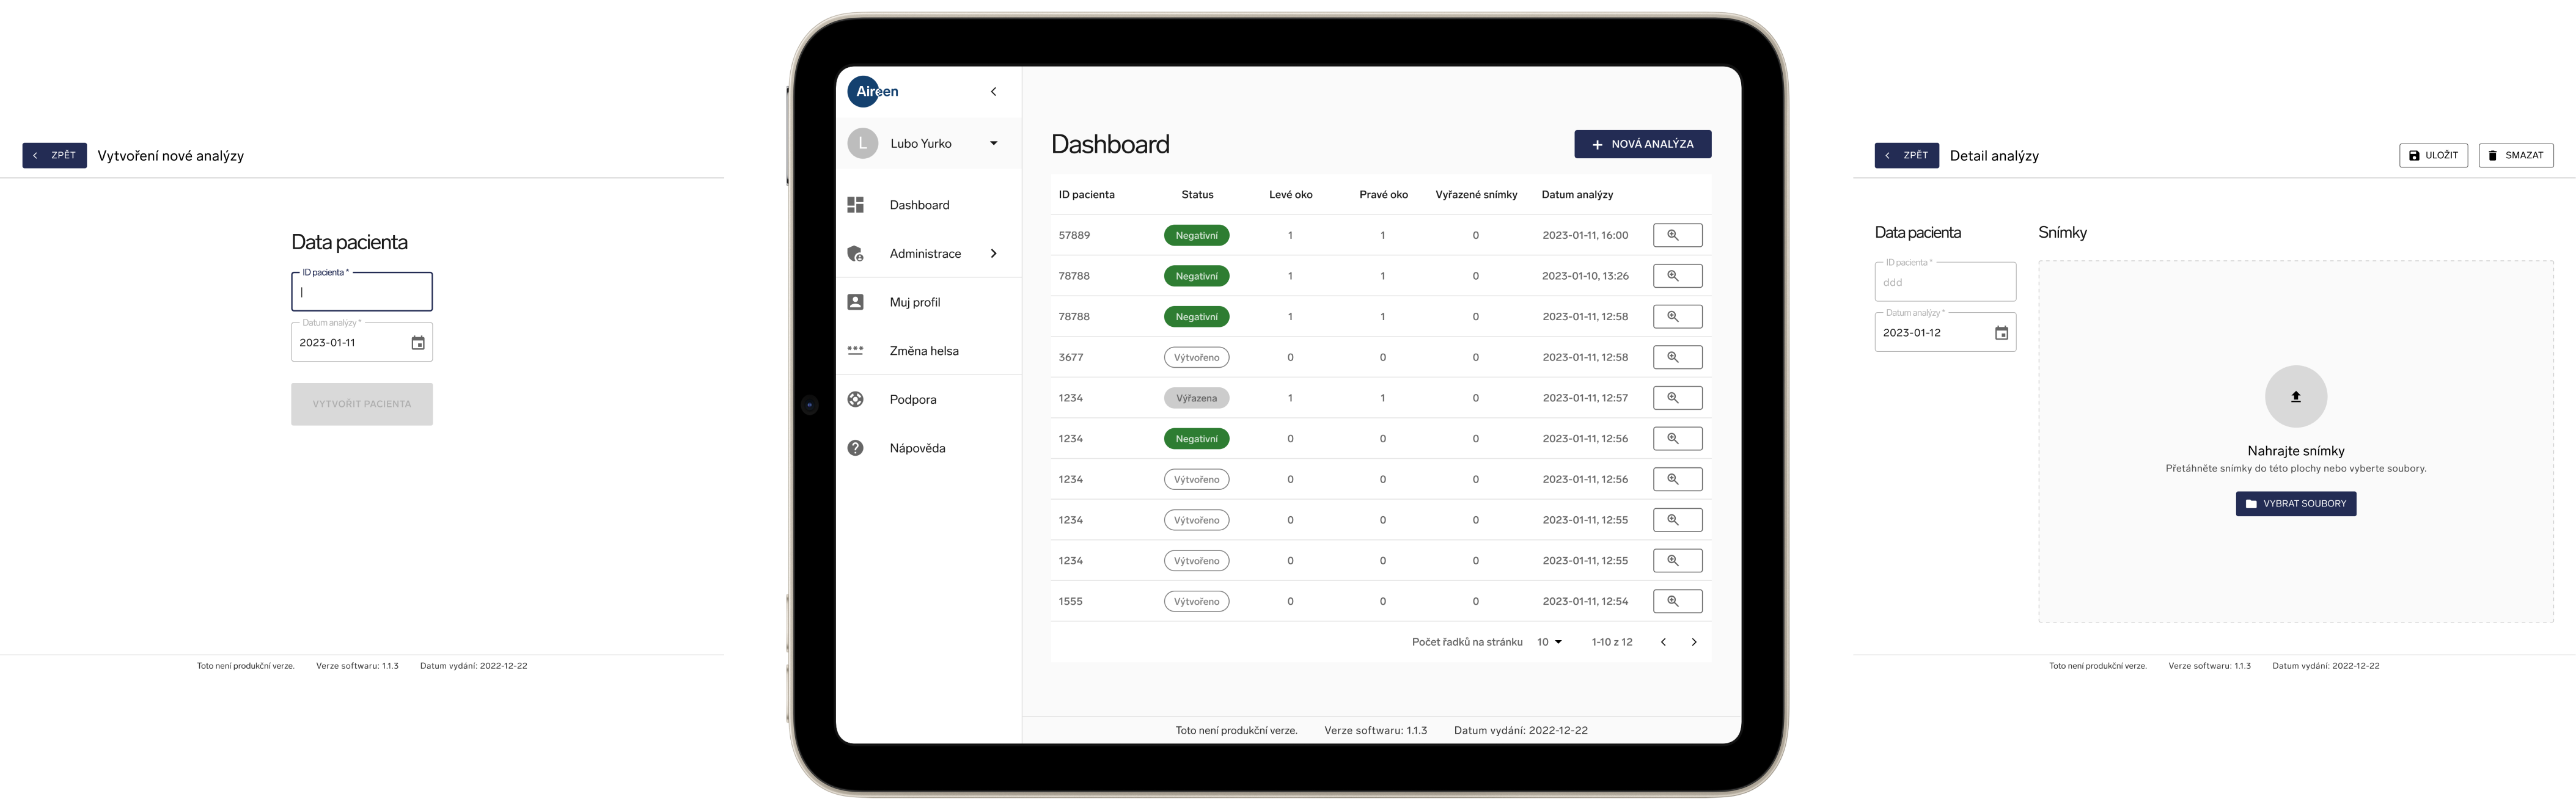Click calendar icon beside date 2023-01-12
The width and height of the screenshot is (2576, 810).
pos(2001,333)
